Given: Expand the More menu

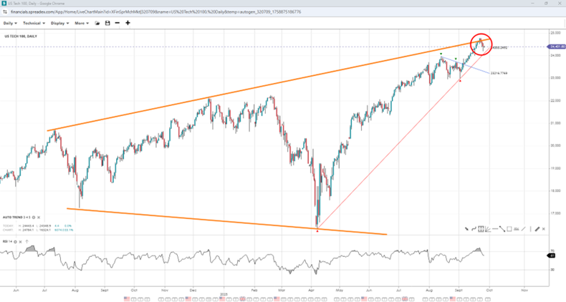Looking at the screenshot, I should click(80, 23).
